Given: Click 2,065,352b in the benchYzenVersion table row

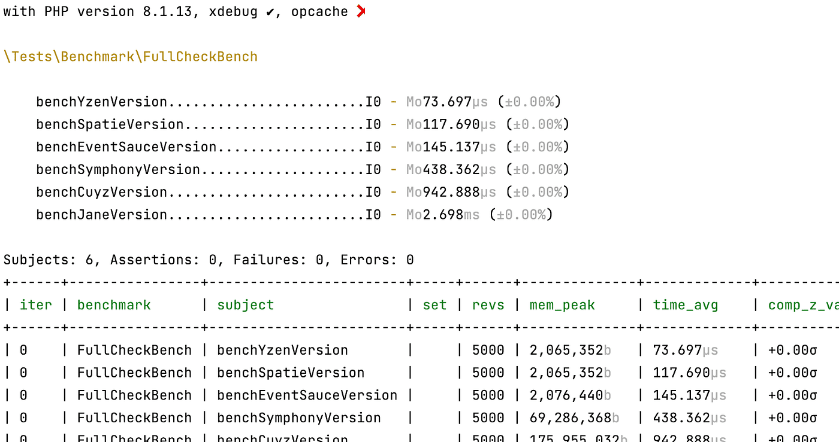Looking at the screenshot, I should tap(571, 350).
